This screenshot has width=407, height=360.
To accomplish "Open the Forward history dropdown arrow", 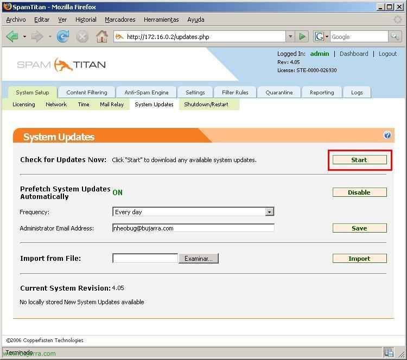I will pyautogui.click(x=50, y=37).
